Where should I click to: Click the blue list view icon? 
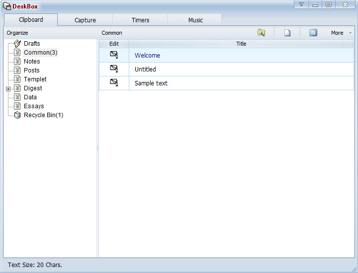pyautogui.click(x=313, y=33)
